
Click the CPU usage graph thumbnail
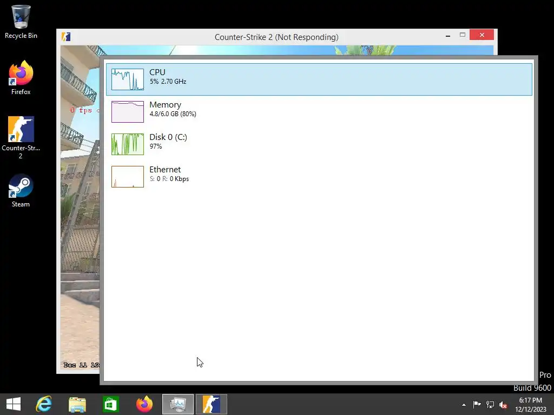point(128,79)
